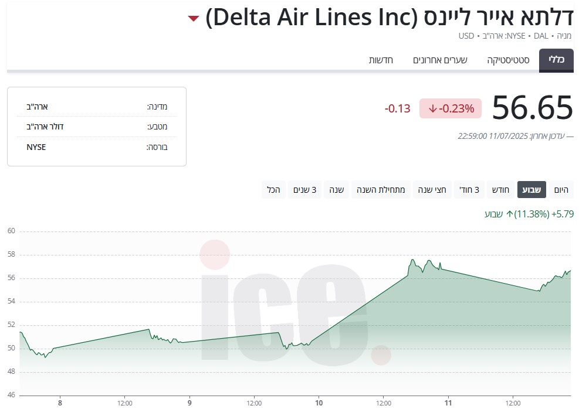The height and width of the screenshot is (409, 579).
Task: Open the כללי (General) tab
Action: 556,60
